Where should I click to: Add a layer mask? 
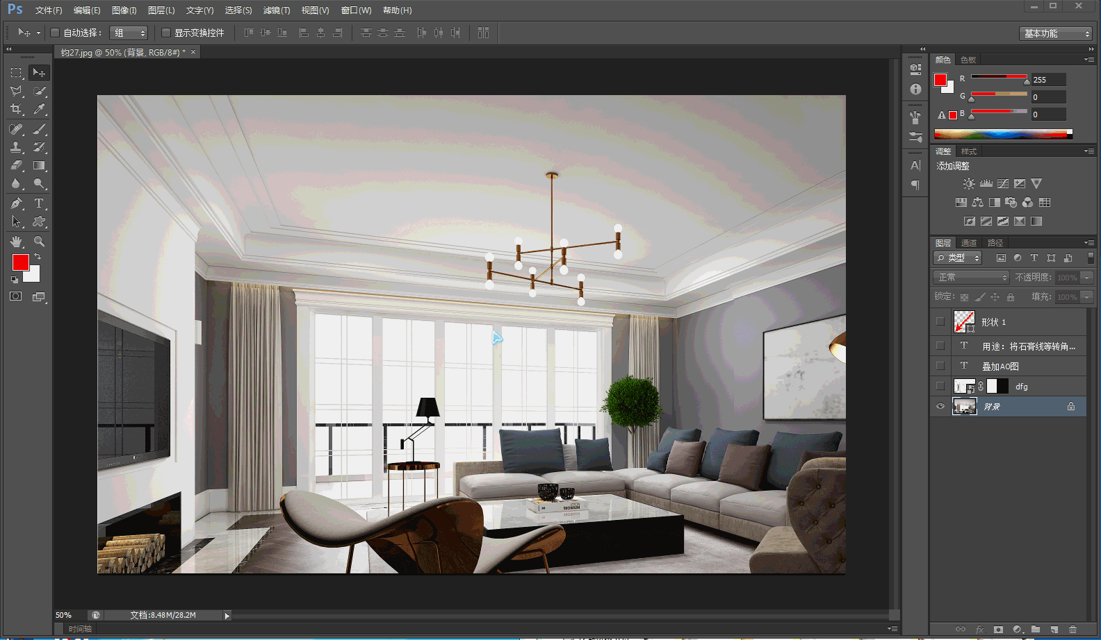[x=999, y=630]
